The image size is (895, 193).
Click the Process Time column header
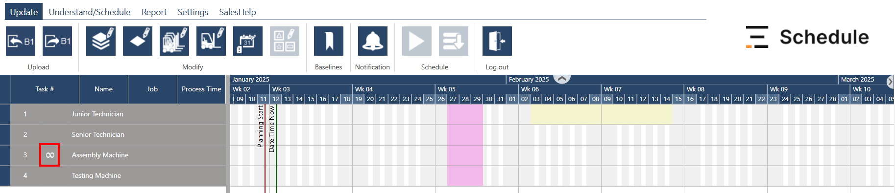(201, 89)
